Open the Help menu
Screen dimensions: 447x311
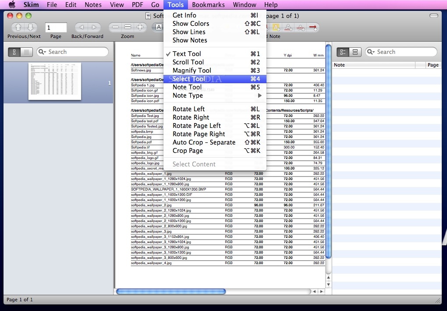(x=271, y=4)
